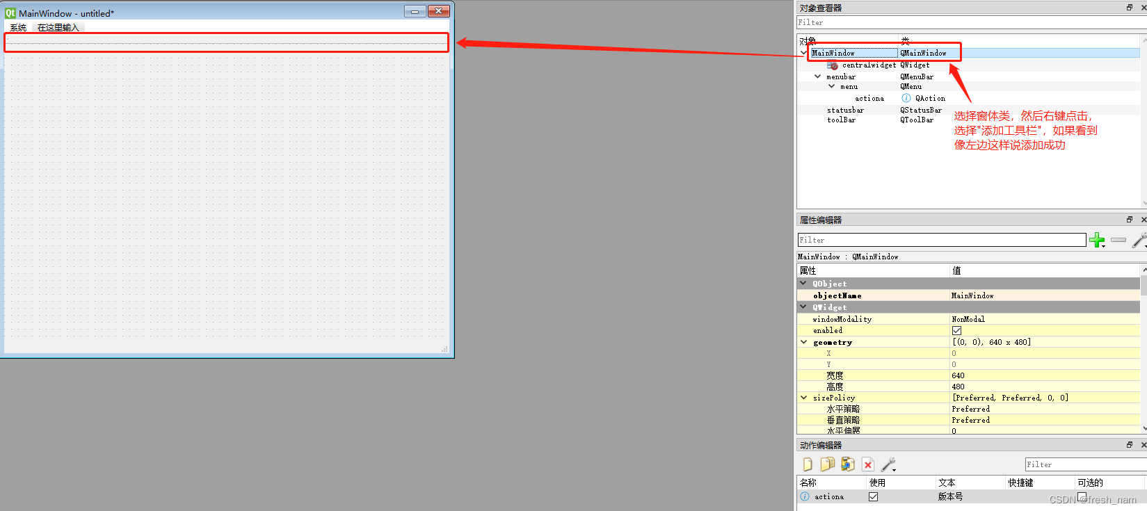Screen dimensions: 1147x511
Task: Click the centralwidget layout icon in object tree
Action: (x=833, y=65)
